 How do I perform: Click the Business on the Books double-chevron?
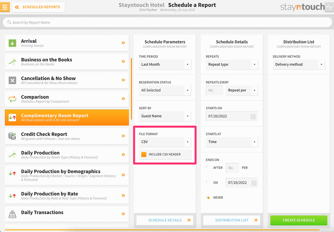123,61
